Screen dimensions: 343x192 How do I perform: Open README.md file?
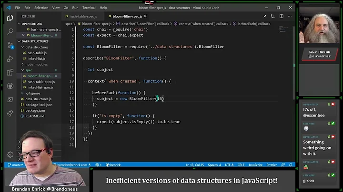coord(39,116)
